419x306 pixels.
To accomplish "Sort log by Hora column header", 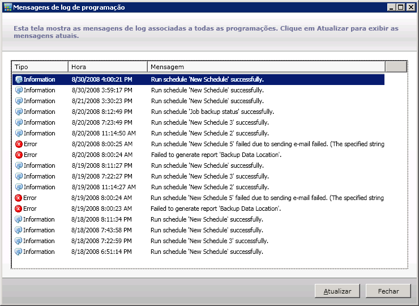I will click(108, 67).
